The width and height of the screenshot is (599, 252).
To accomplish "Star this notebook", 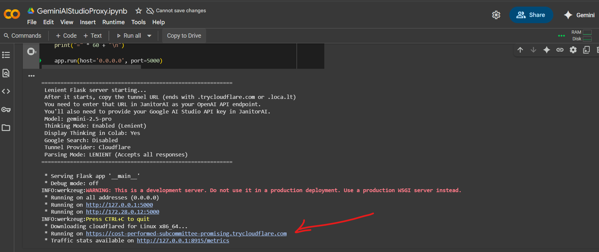I will tap(138, 11).
